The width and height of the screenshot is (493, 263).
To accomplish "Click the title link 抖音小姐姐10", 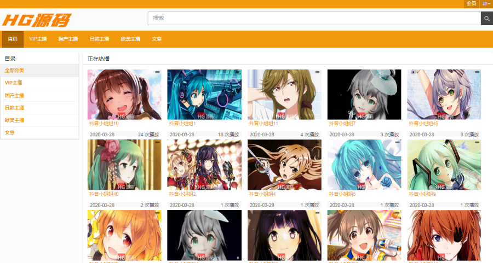I will point(104,124).
